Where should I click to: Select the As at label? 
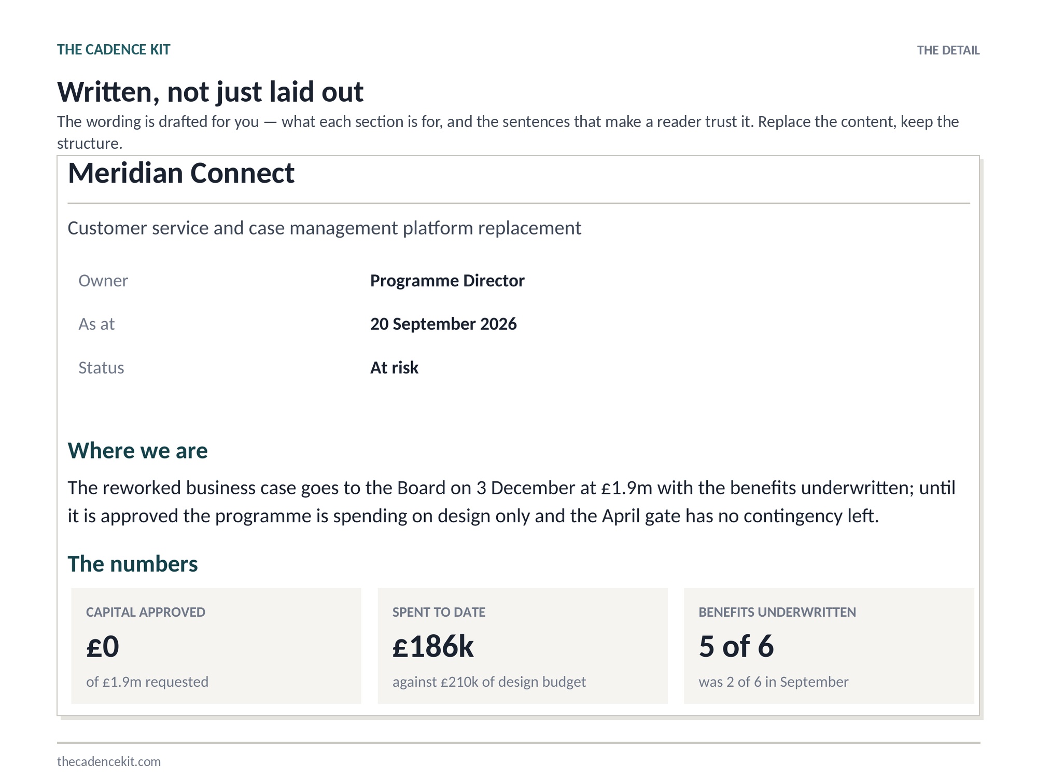point(96,324)
